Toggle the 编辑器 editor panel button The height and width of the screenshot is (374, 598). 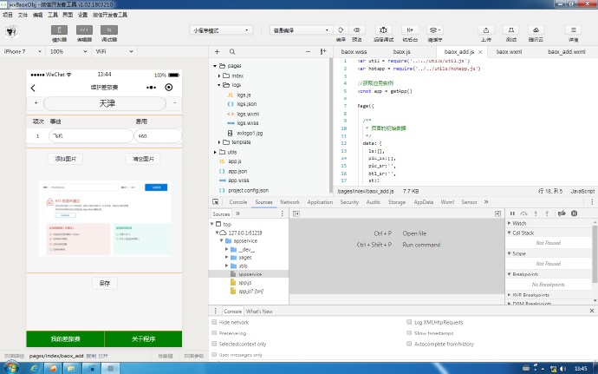coord(84,30)
